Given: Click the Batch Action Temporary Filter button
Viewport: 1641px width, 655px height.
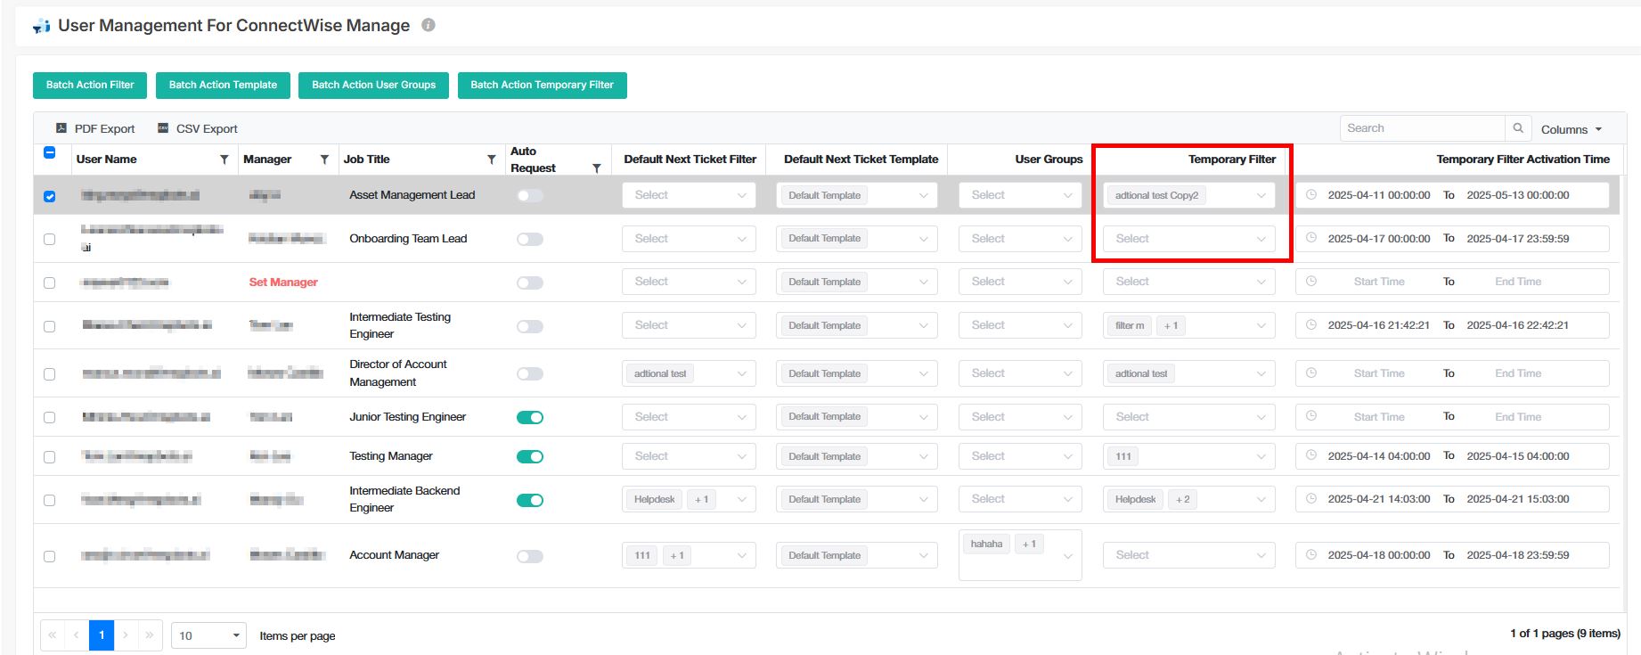Looking at the screenshot, I should pos(542,85).
